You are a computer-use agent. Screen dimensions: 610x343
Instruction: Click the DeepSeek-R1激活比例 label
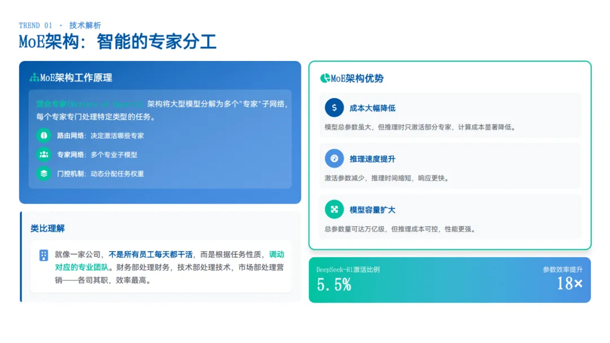[348, 270]
